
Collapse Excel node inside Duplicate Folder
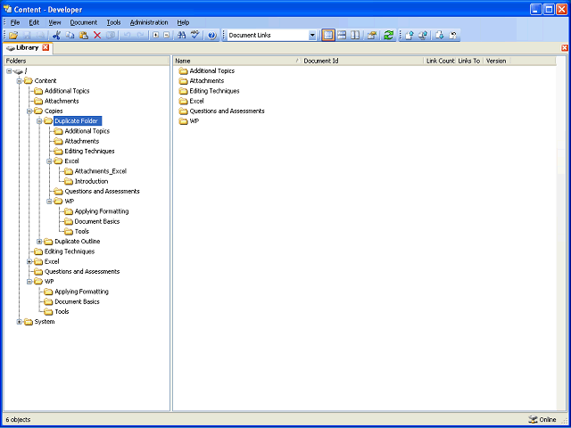pos(50,161)
